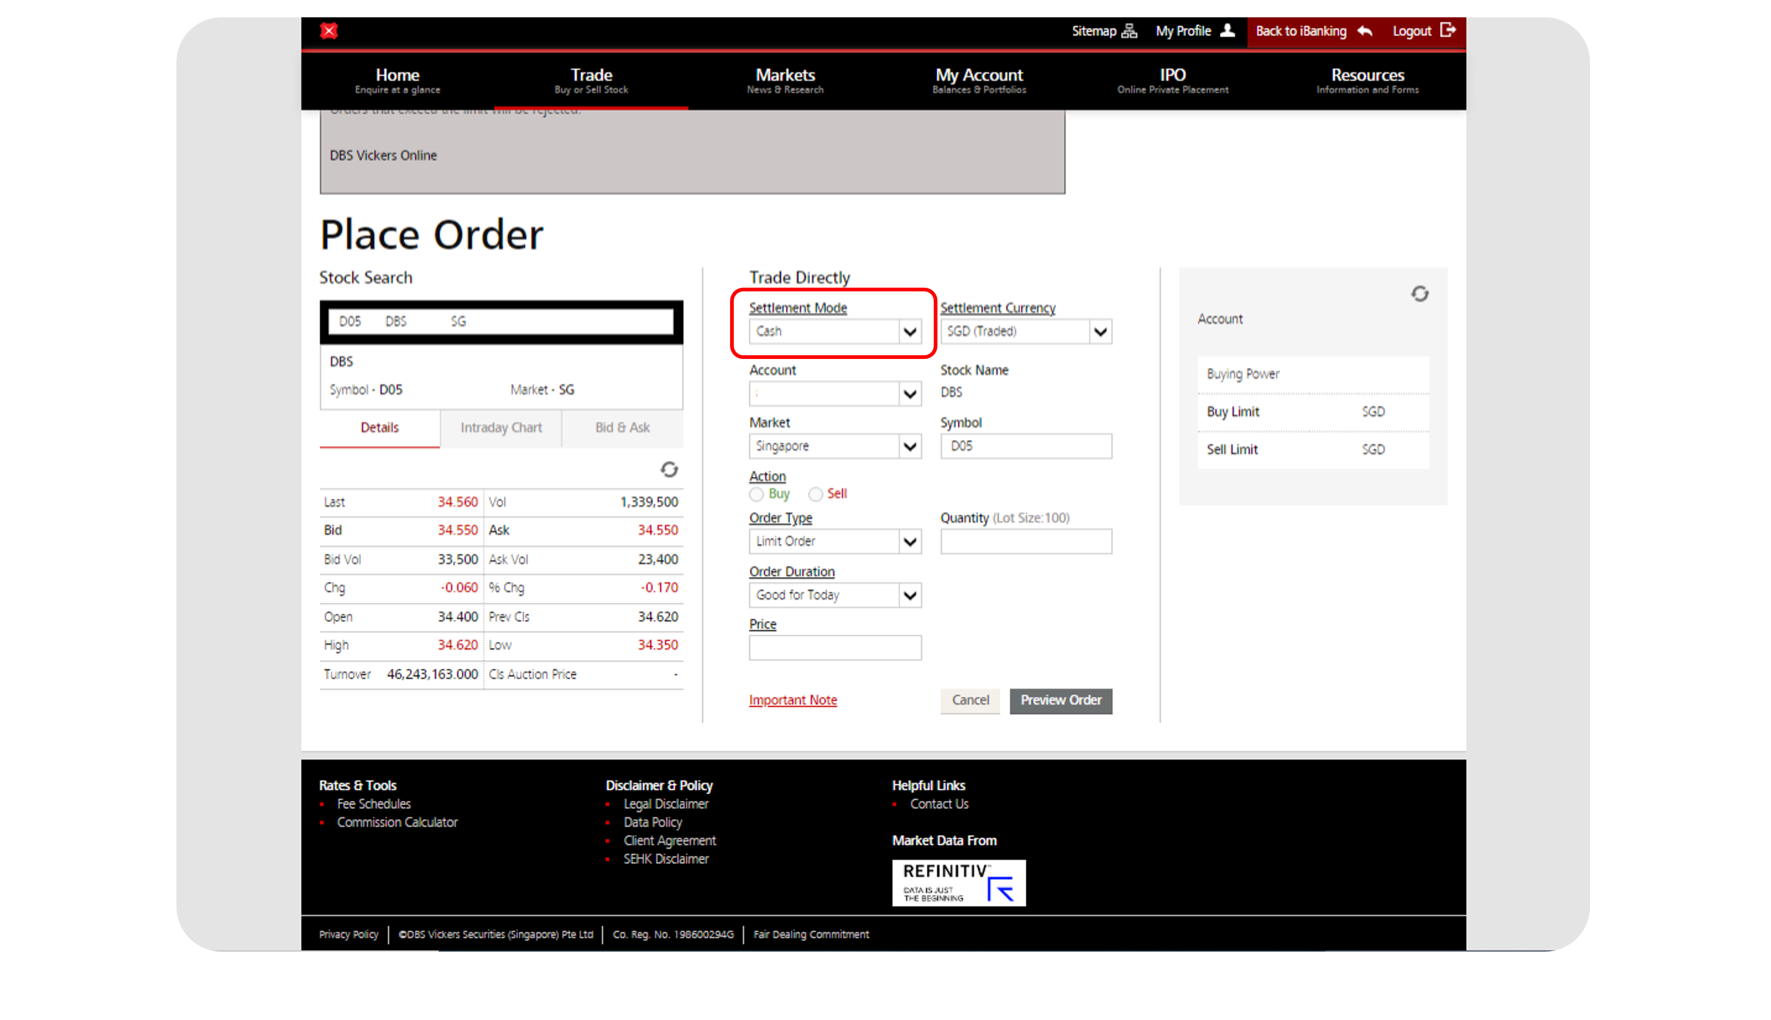
Task: Open the Fee Schedules footer link
Action: [373, 804]
